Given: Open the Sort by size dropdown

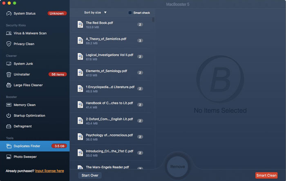Looking at the screenshot, I should pos(95,12).
